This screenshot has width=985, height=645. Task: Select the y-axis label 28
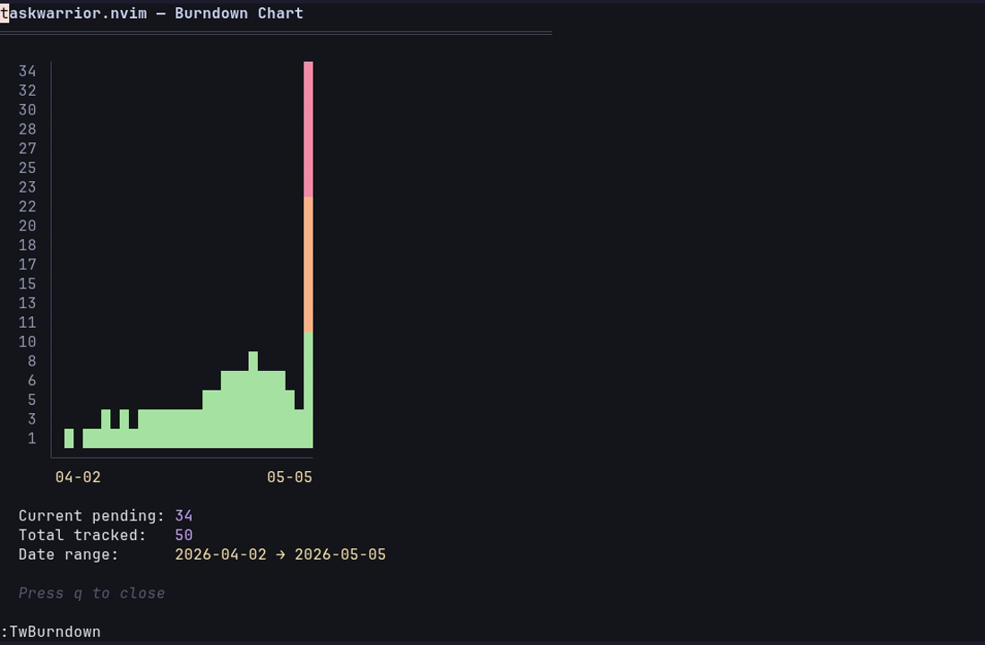point(28,129)
